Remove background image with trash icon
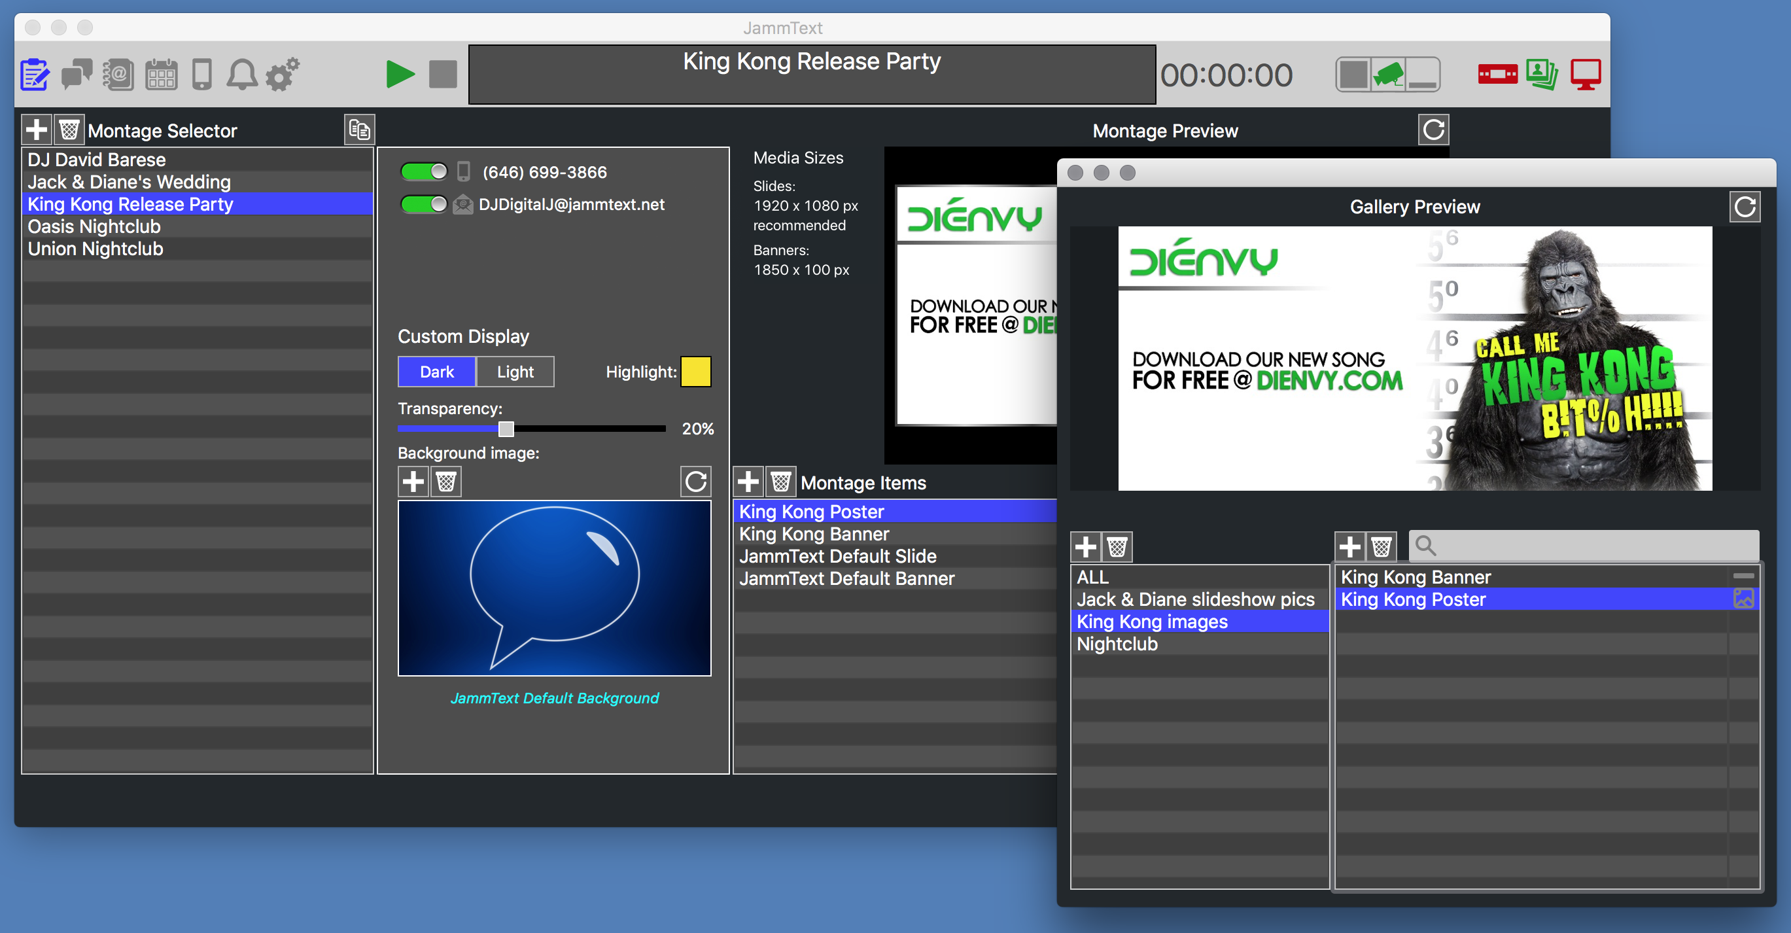Screen dimensions: 1791x933 [445, 481]
